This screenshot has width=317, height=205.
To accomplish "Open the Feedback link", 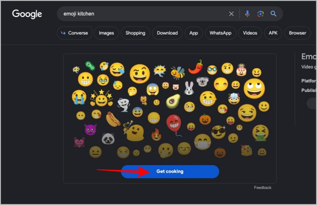I will point(263,188).
